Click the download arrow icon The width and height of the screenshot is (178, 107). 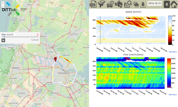pos(143,4)
